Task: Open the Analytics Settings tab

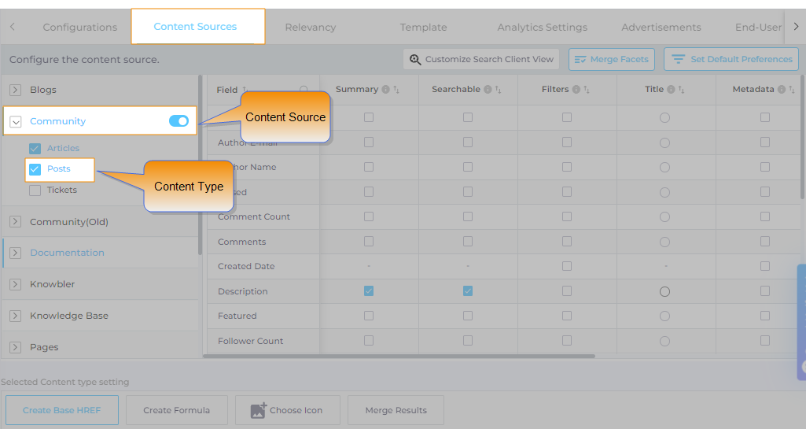Action: pyautogui.click(x=542, y=28)
